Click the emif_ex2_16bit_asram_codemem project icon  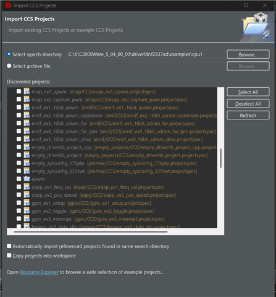(27, 115)
